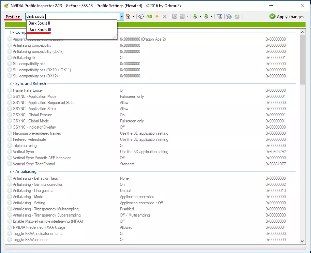
Task: Click Apply changes button
Action: 286,16
